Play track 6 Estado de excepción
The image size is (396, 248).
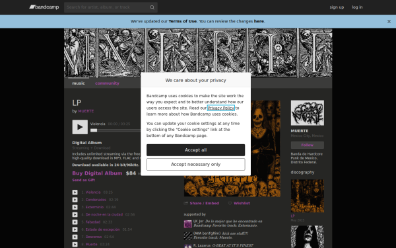75,229
